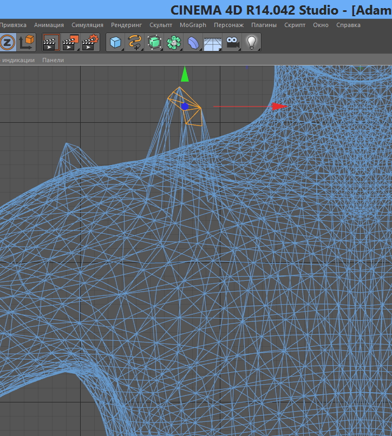Image resolution: width=392 pixels, height=436 pixels.
Task: Click Render to Picture Viewer icon
Action: tap(70, 42)
